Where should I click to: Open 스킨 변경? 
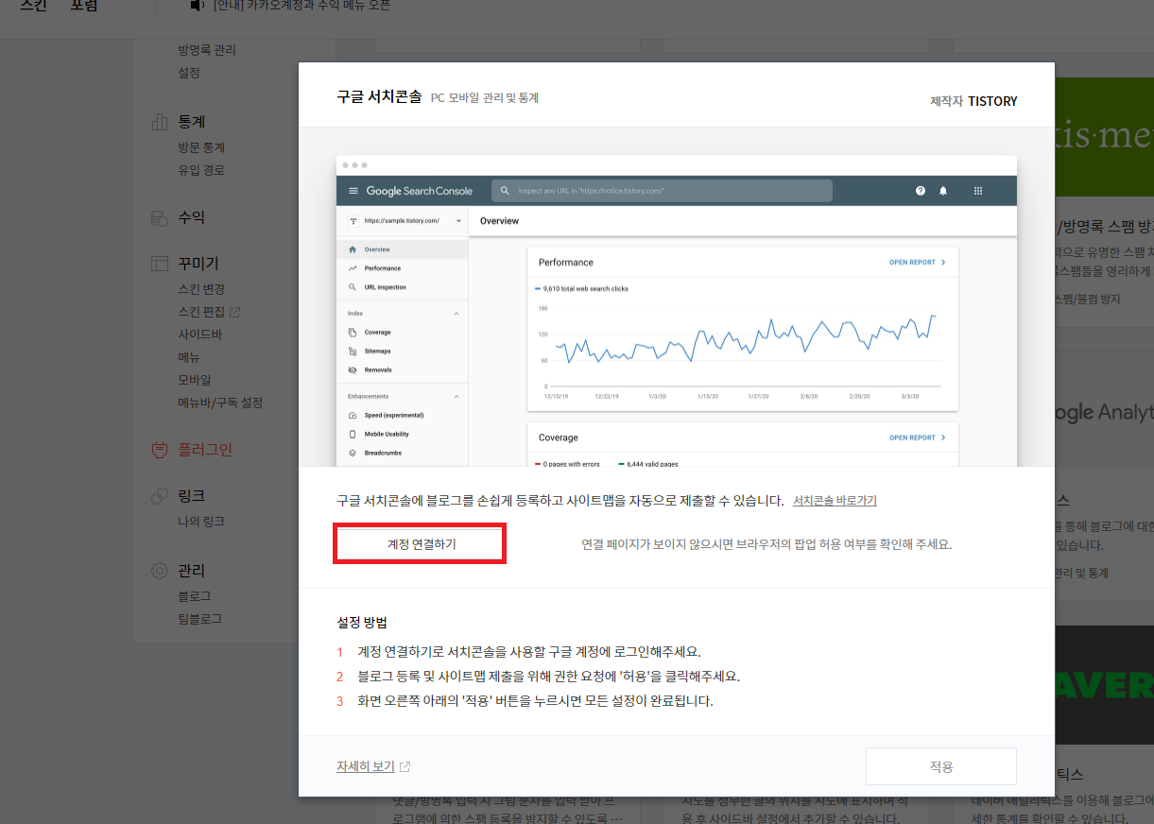pos(201,289)
